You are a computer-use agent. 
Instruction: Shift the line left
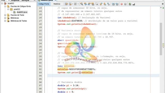[113, 4]
